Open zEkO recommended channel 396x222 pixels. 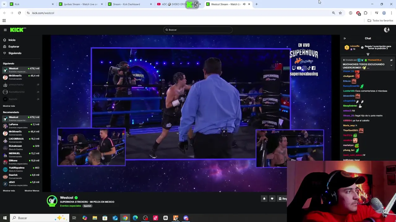pos(21,184)
